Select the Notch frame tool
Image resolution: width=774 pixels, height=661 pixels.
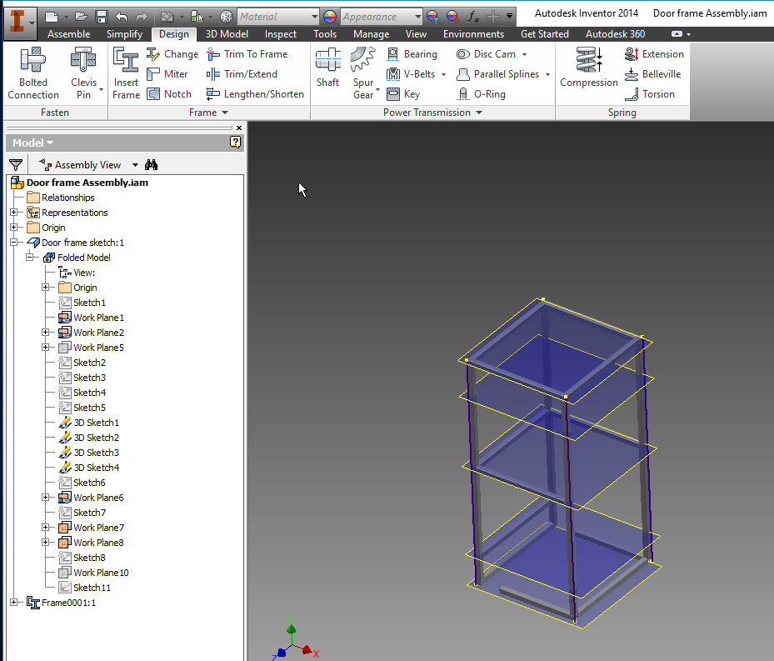(170, 93)
